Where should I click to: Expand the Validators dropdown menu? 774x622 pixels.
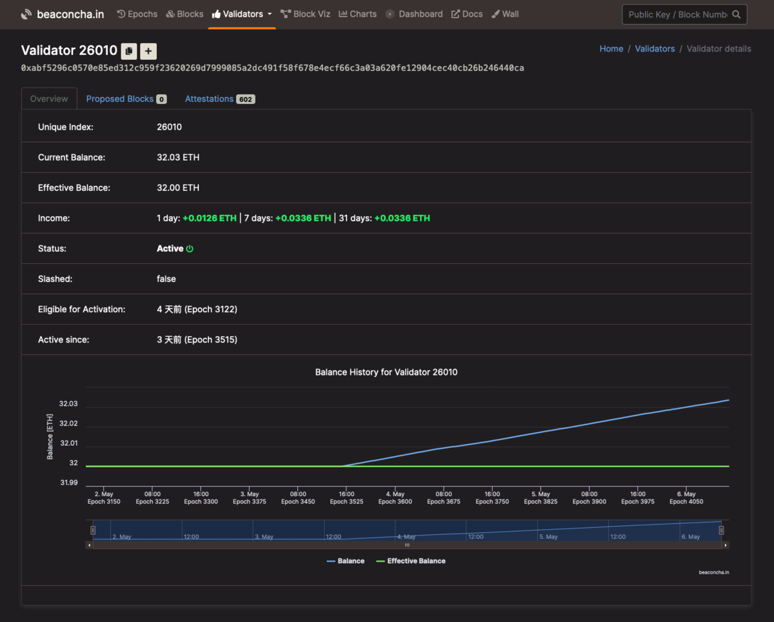click(242, 14)
